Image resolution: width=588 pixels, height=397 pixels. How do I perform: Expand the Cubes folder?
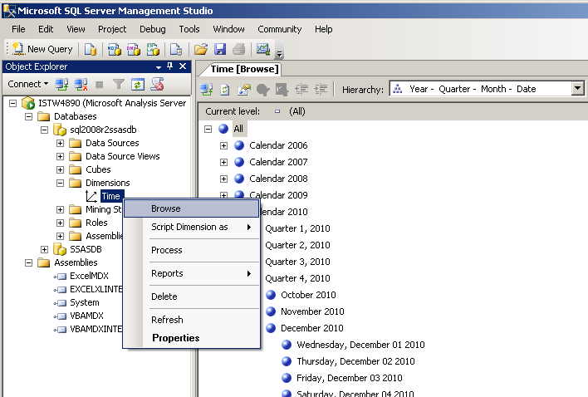click(x=60, y=169)
